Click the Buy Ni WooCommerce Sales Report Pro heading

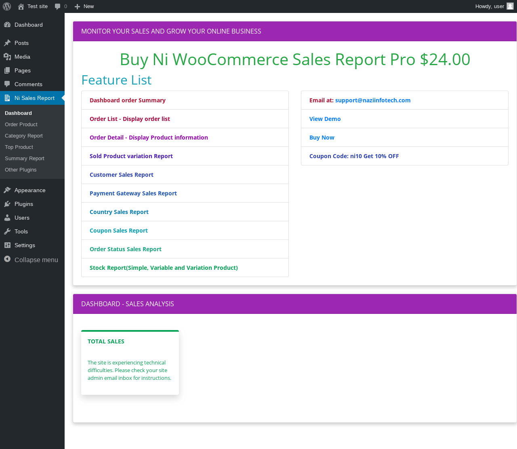295,59
